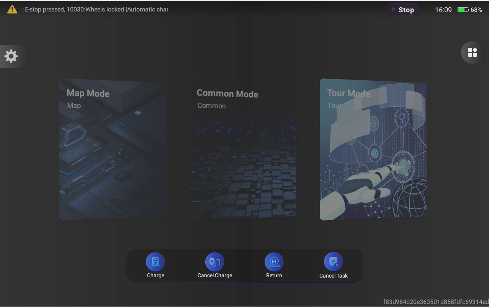Select the Common Mode card
Image resolution: width=489 pixels, height=307 pixels.
243,149
